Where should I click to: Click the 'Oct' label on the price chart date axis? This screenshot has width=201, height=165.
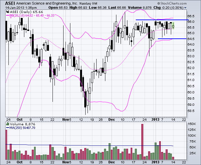pos(19,119)
